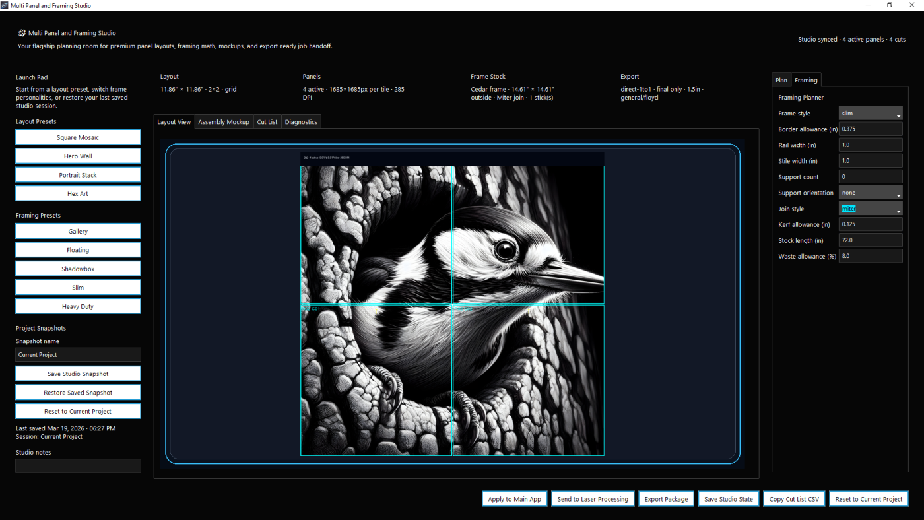Copy the Cut List CSV
The image size is (924, 520).
click(x=794, y=499)
